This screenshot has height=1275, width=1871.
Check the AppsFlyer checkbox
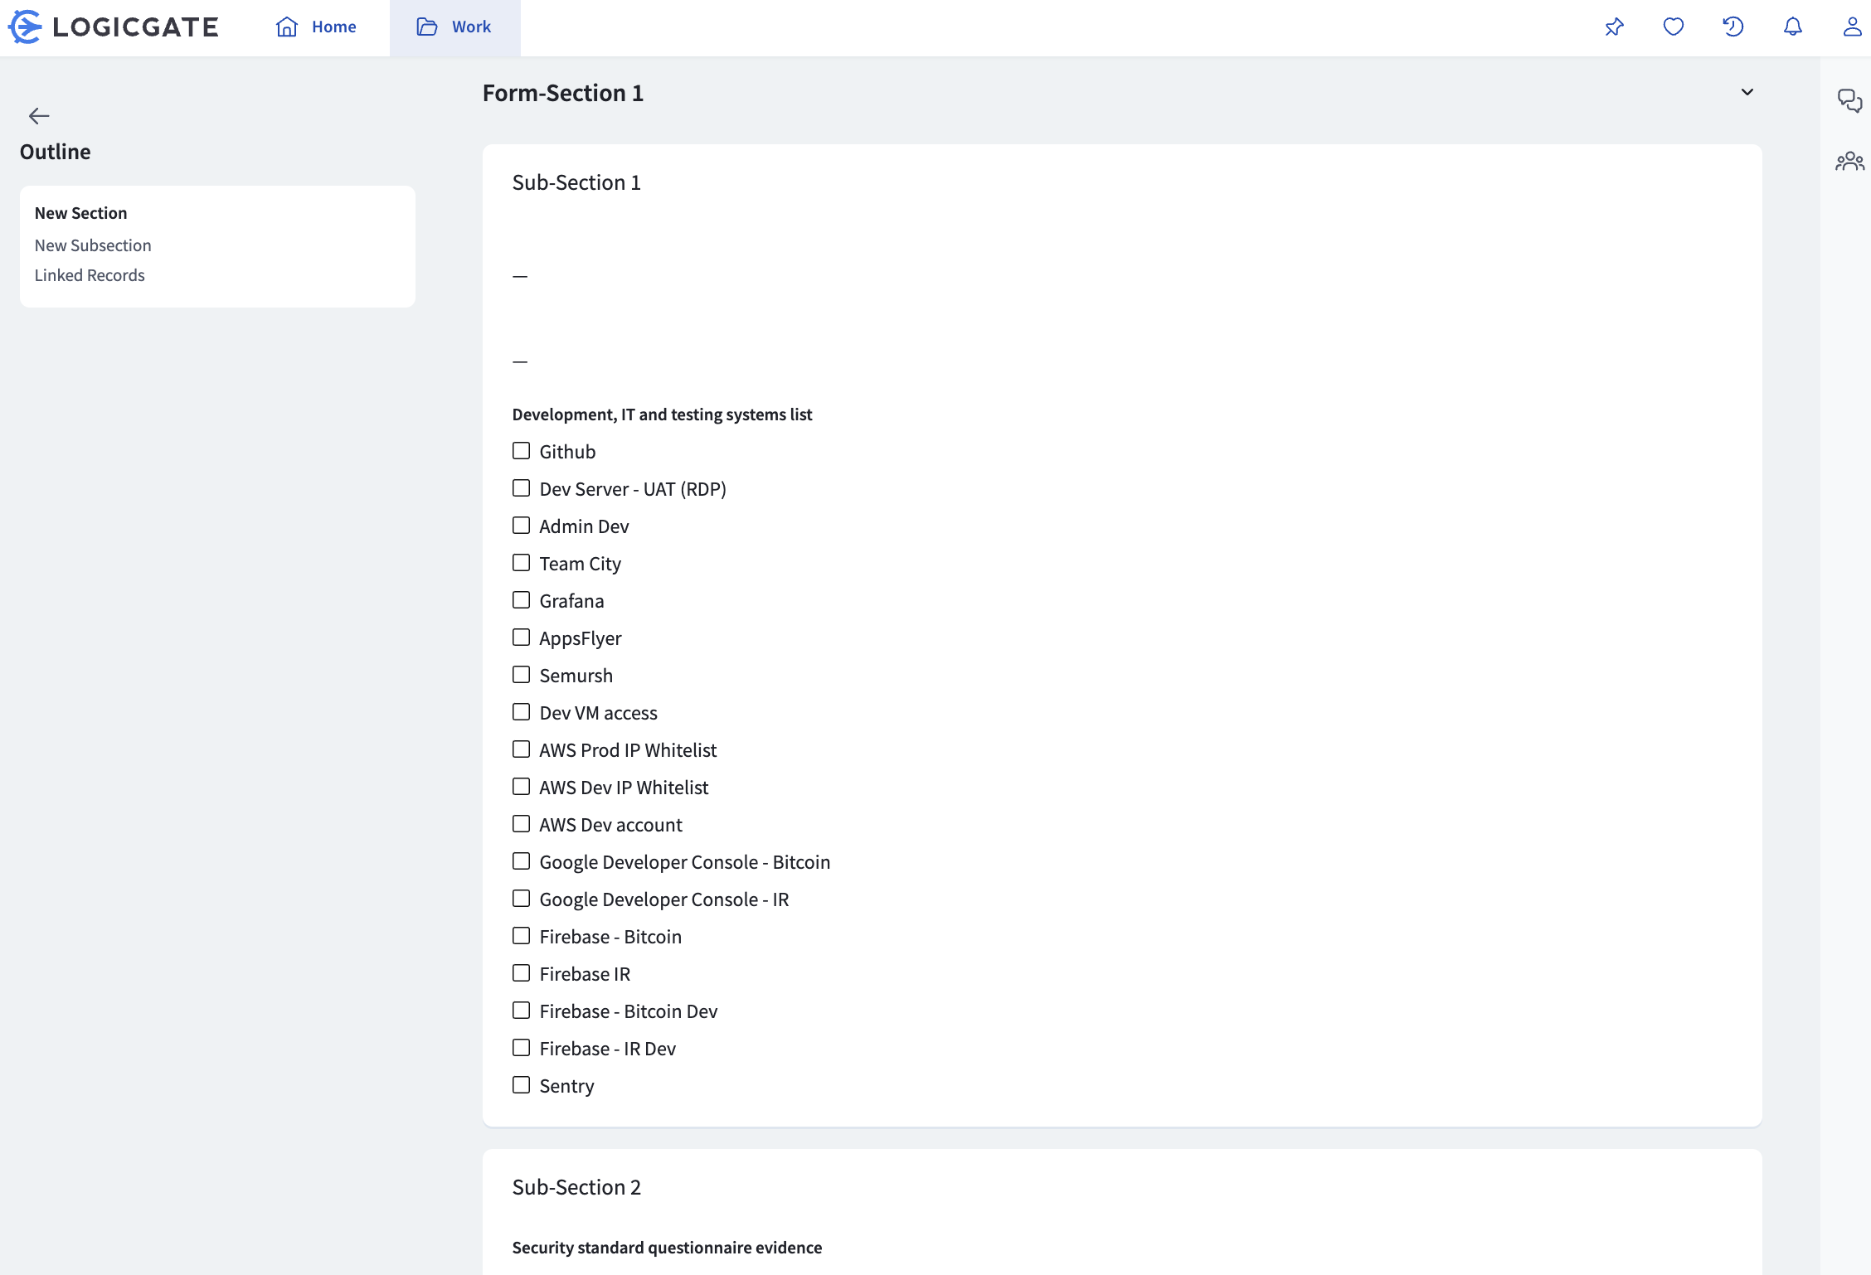click(521, 637)
